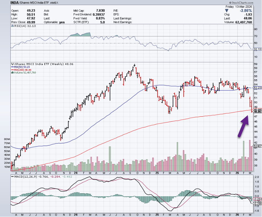Click the green Volume legend entry in the chart
This screenshot has width=262, height=217.
coord(23,73)
